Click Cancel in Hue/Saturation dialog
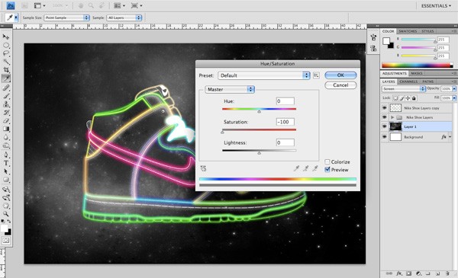Viewport: 458px width, 278px height. 340,85
